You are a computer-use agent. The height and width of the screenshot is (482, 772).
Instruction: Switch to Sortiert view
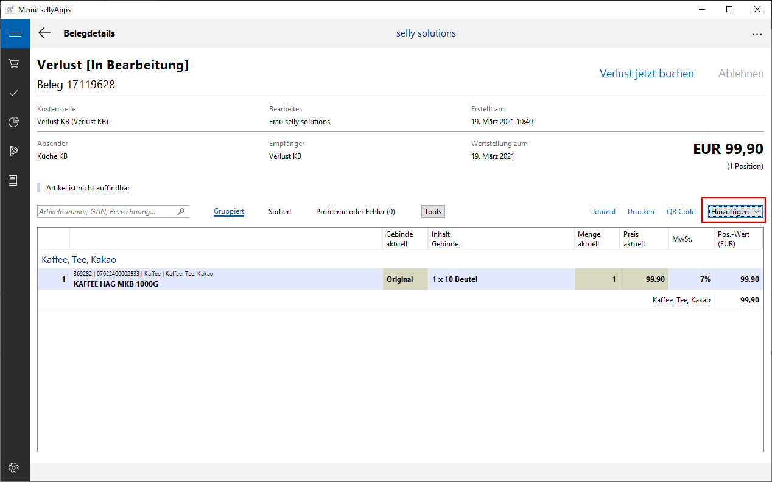point(280,212)
